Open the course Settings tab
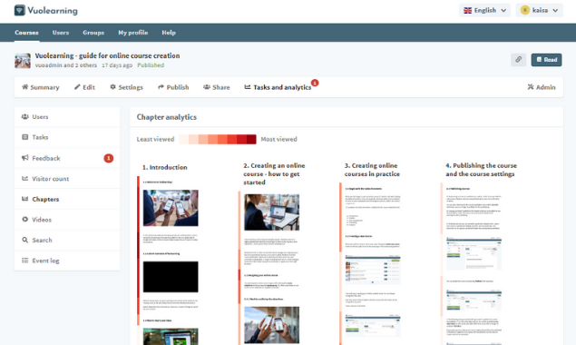576x345 pixels. click(x=126, y=87)
